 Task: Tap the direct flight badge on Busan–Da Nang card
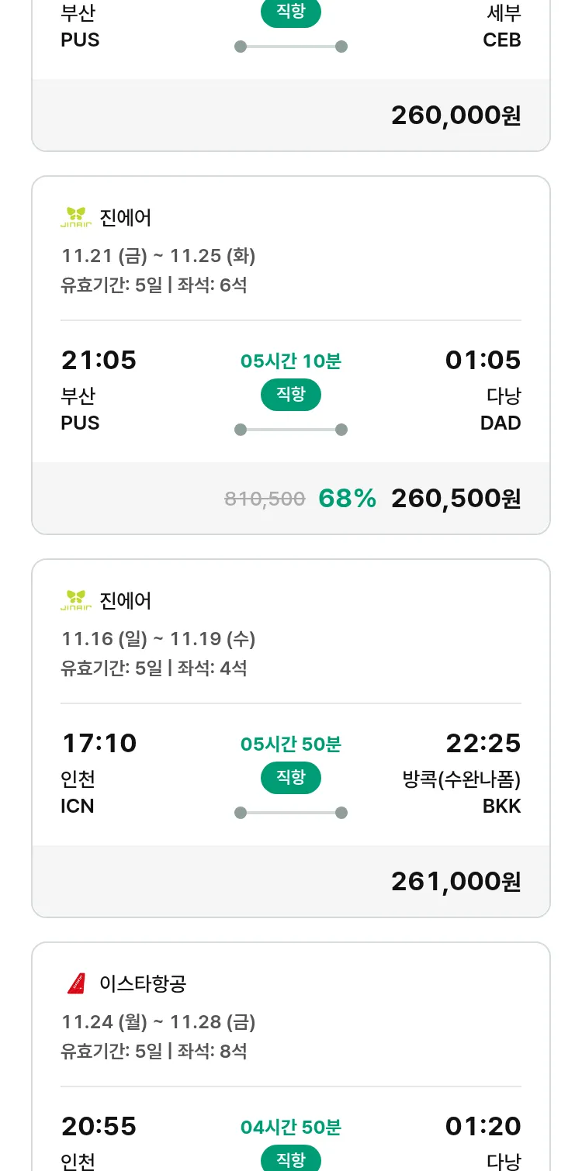[x=291, y=395]
